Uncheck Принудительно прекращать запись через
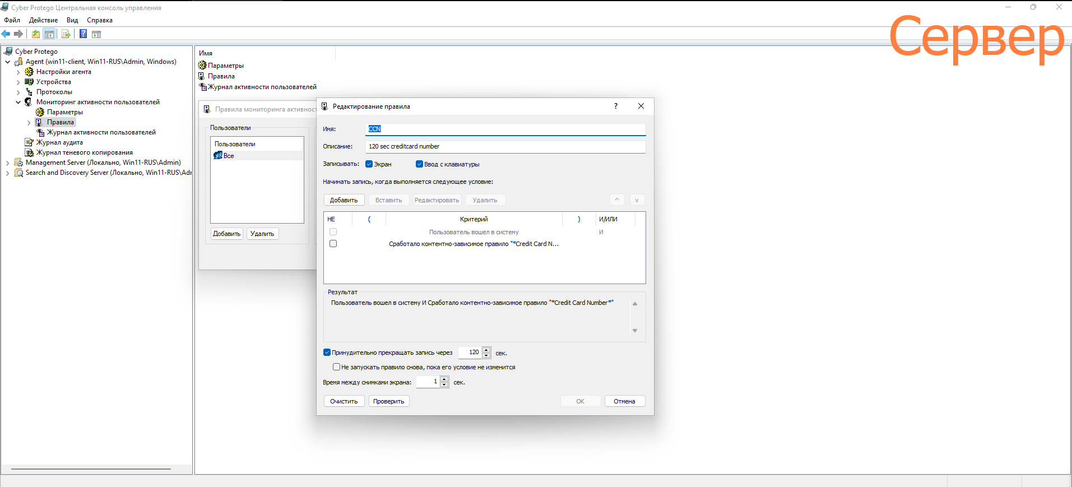This screenshot has width=1072, height=487. point(327,353)
